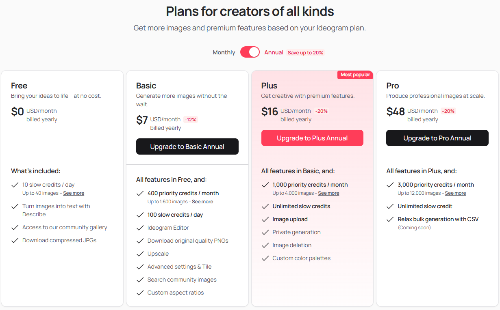Click checkmark icon beside Private generation
Viewport: 500px width, 310px height.
(x=265, y=232)
